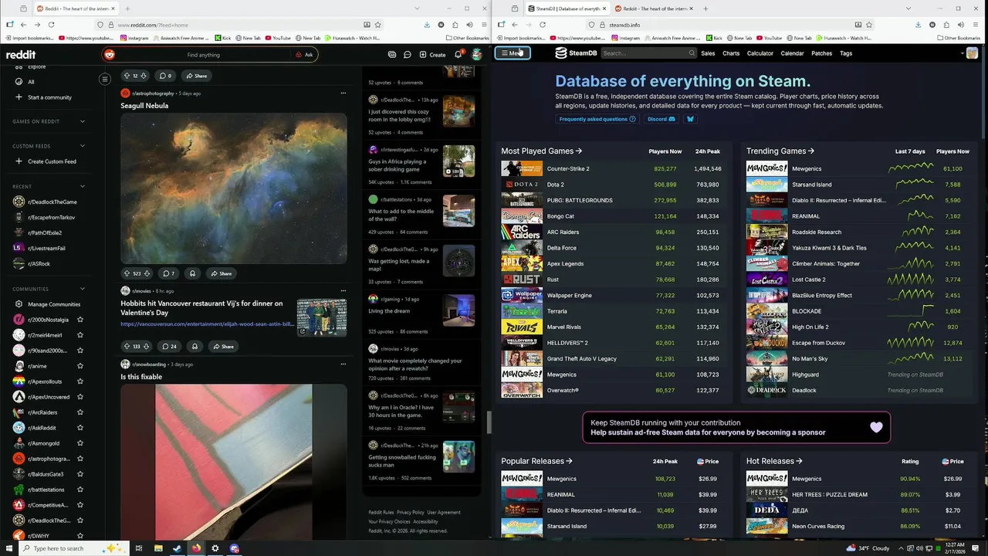Favorite r/2000sNostalgia with star
988x556 pixels.
pos(80,320)
